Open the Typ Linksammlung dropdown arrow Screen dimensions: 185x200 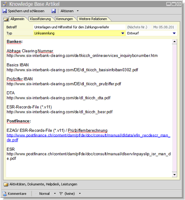[123, 33]
